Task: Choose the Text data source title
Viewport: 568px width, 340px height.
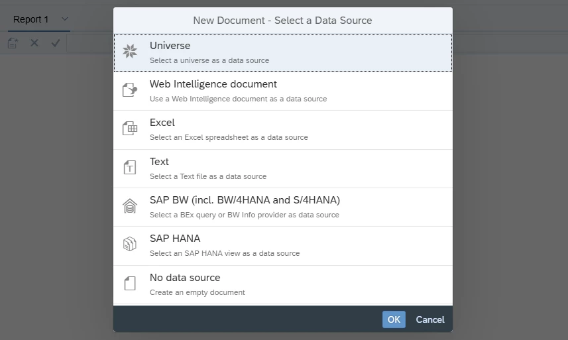Action: (159, 162)
